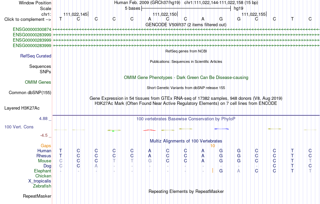Click the '5 bases' scale bar label
320x204 pixels.
pos(133,8)
